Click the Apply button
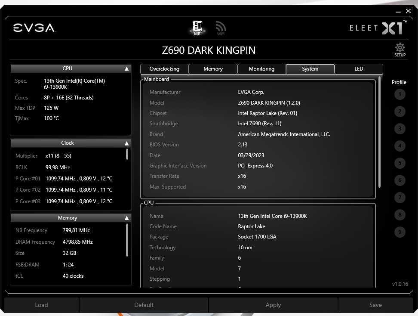This screenshot has width=418, height=316. pyautogui.click(x=273, y=305)
